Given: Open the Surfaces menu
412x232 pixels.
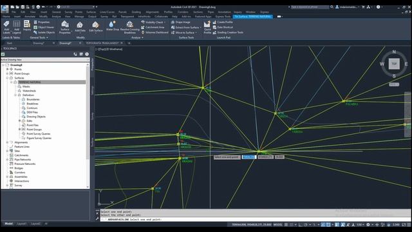Looking at the screenshot, I should pyautogui.click(x=91, y=12).
